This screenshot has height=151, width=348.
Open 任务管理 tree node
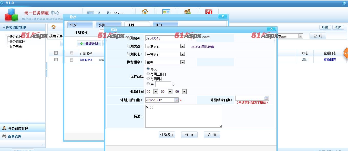coord(16,36)
